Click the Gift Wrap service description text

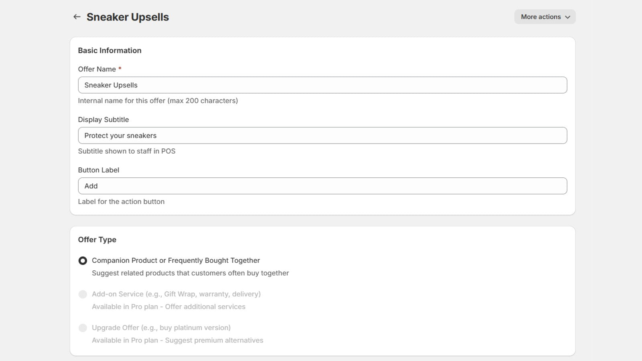click(x=177, y=294)
